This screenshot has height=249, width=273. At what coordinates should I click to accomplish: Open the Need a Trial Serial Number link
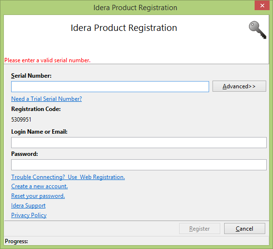point(46,99)
